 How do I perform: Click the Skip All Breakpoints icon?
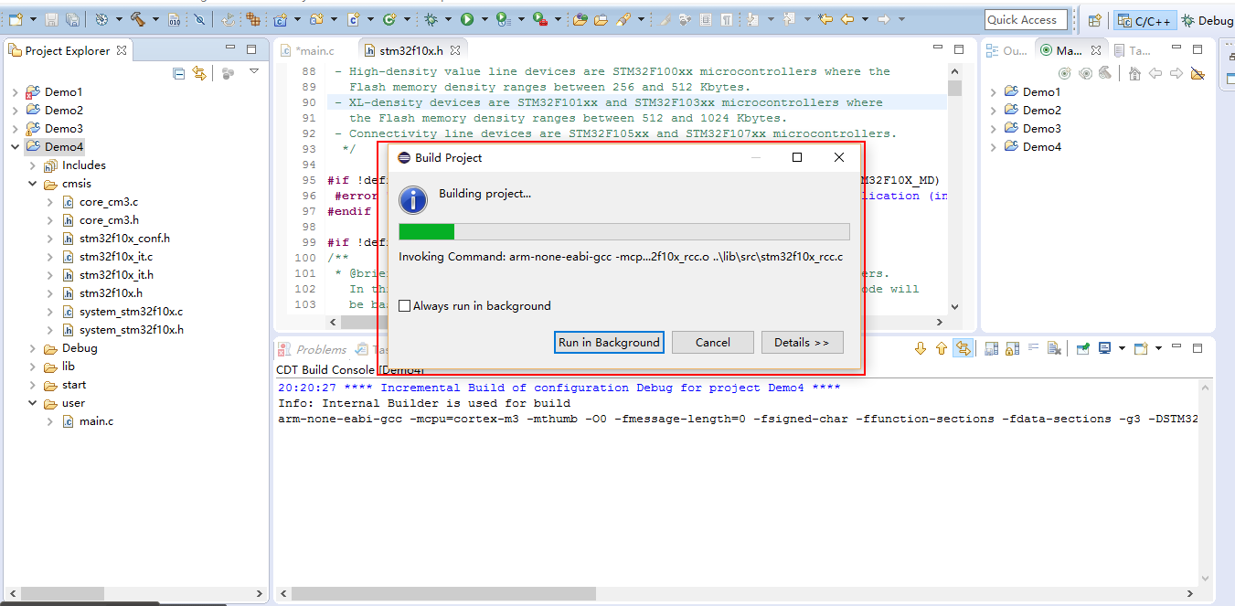[198, 19]
